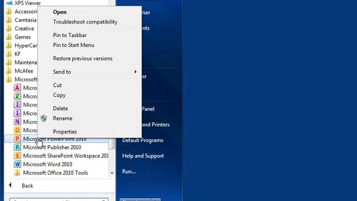Click the Back label text
The width and height of the screenshot is (357, 201).
click(27, 186)
